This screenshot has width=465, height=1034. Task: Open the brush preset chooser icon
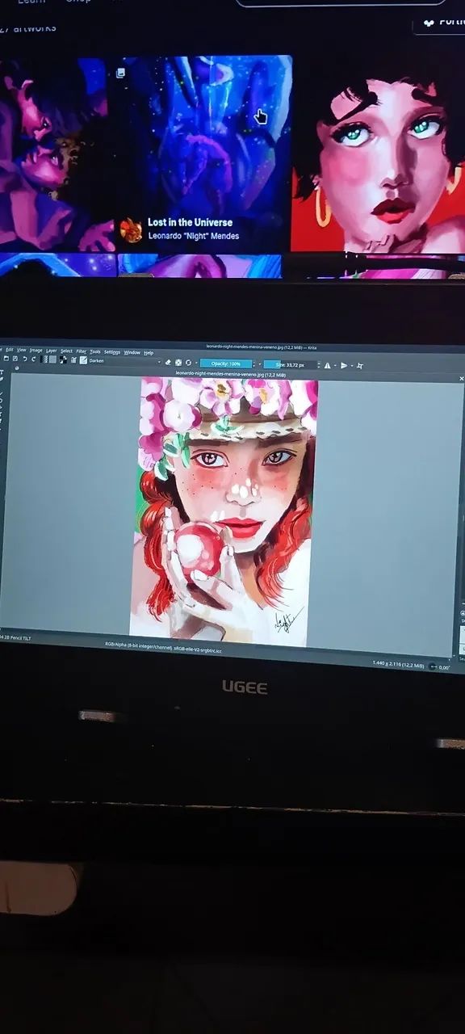point(83,360)
